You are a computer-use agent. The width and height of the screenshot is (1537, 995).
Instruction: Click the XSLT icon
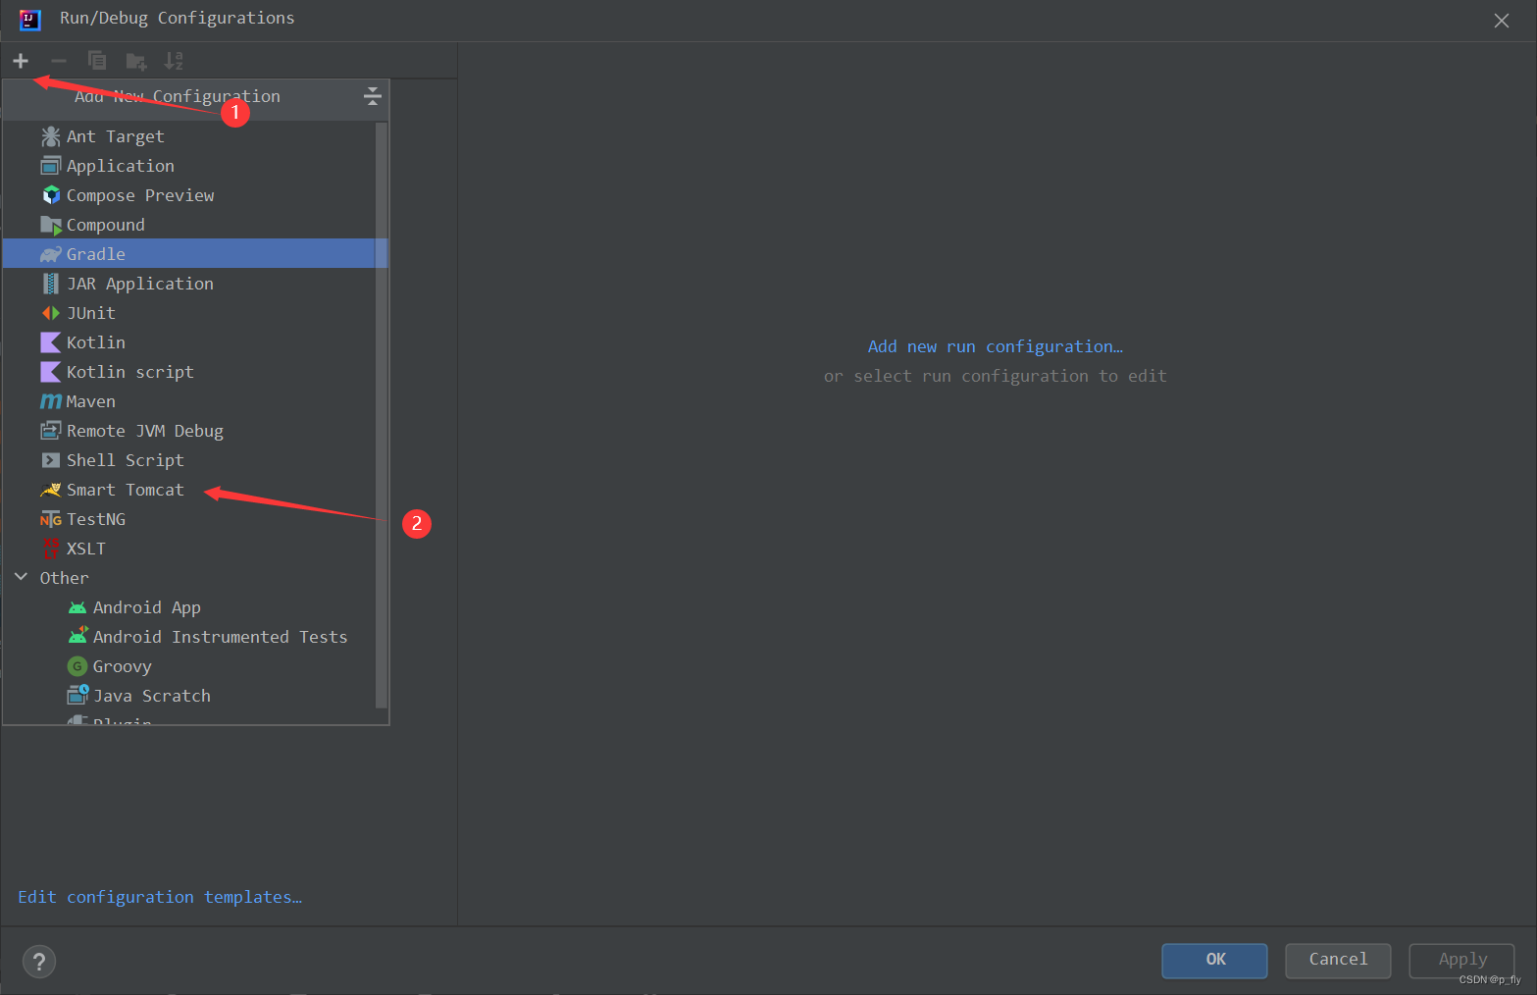51,549
